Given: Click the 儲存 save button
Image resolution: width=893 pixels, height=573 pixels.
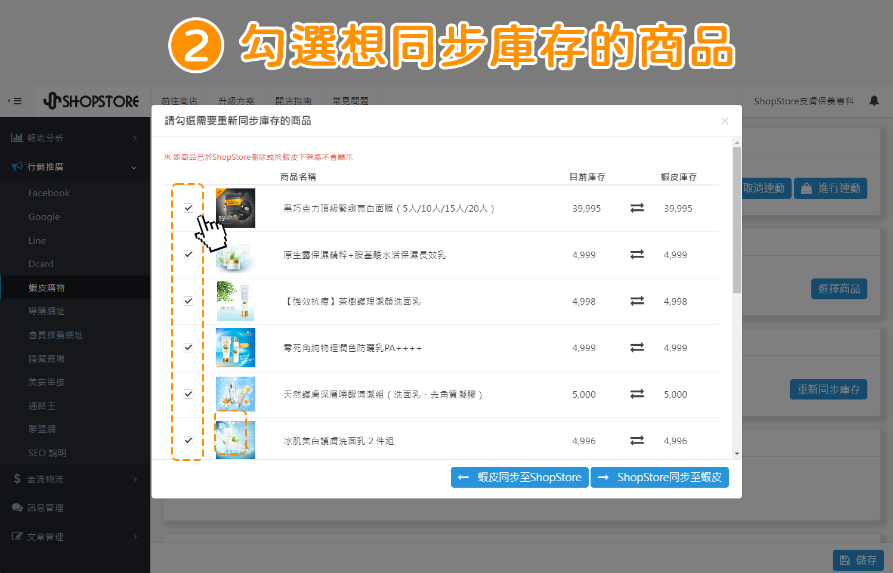Looking at the screenshot, I should pos(858,560).
